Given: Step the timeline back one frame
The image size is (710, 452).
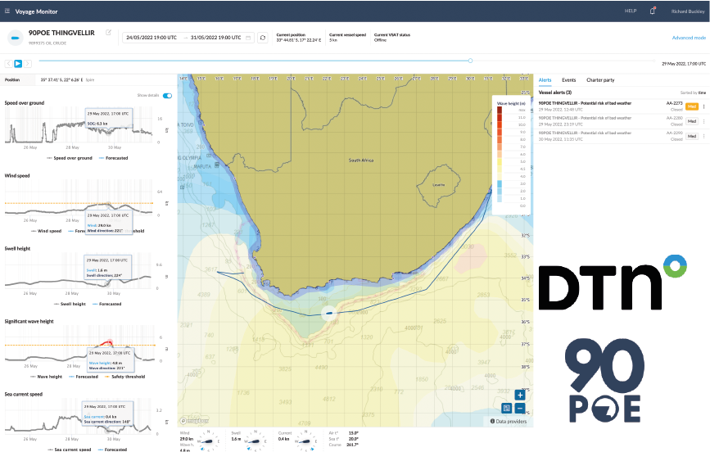Looking at the screenshot, I should pyautogui.click(x=9, y=64).
